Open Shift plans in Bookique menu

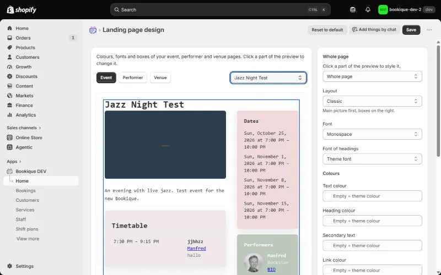(x=26, y=229)
